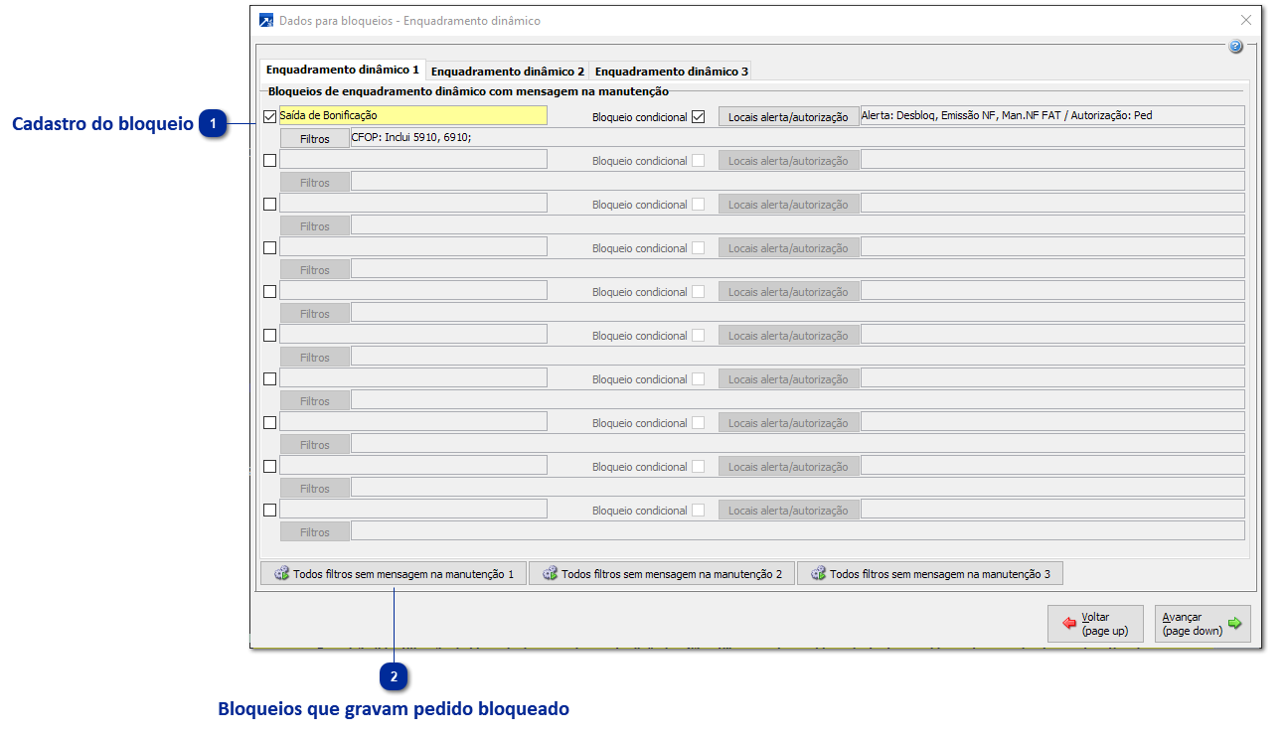Click gear icon of filtros sem mensagem 1

(x=281, y=573)
